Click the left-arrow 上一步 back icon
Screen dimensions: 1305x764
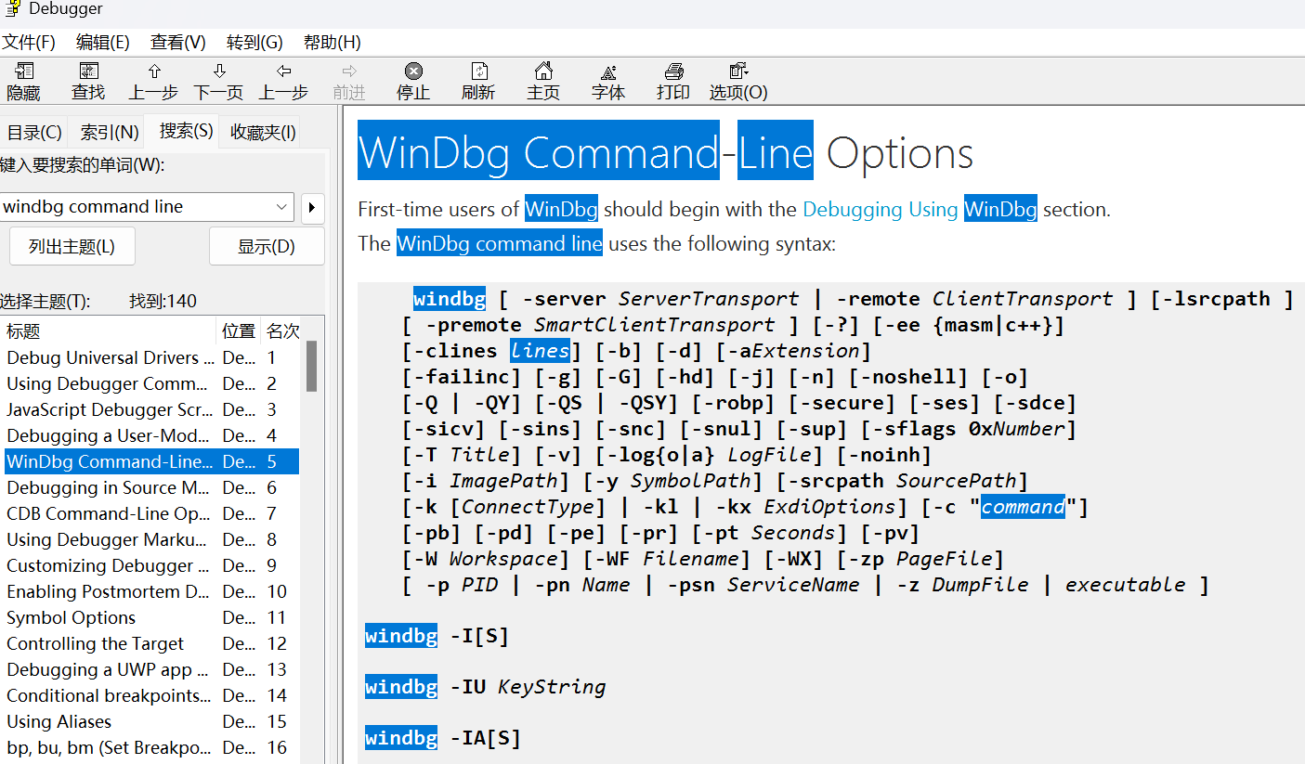tap(283, 82)
